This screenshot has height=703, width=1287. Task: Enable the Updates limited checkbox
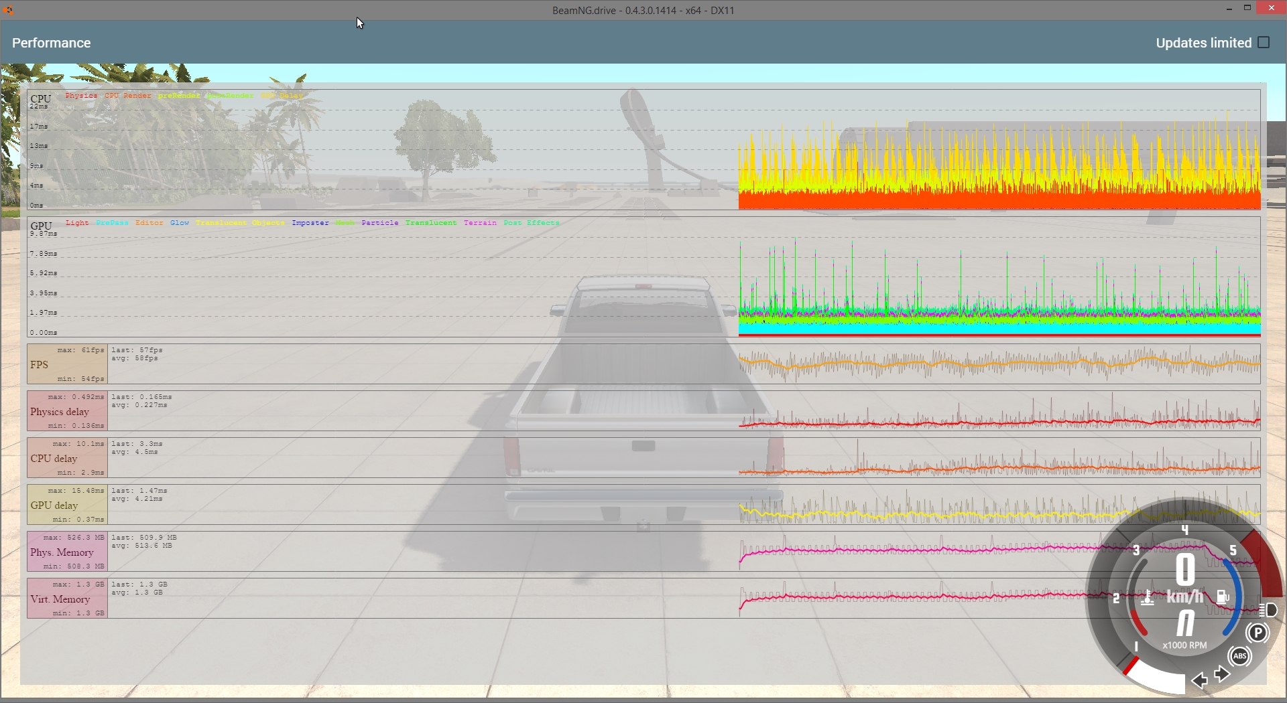click(1264, 43)
